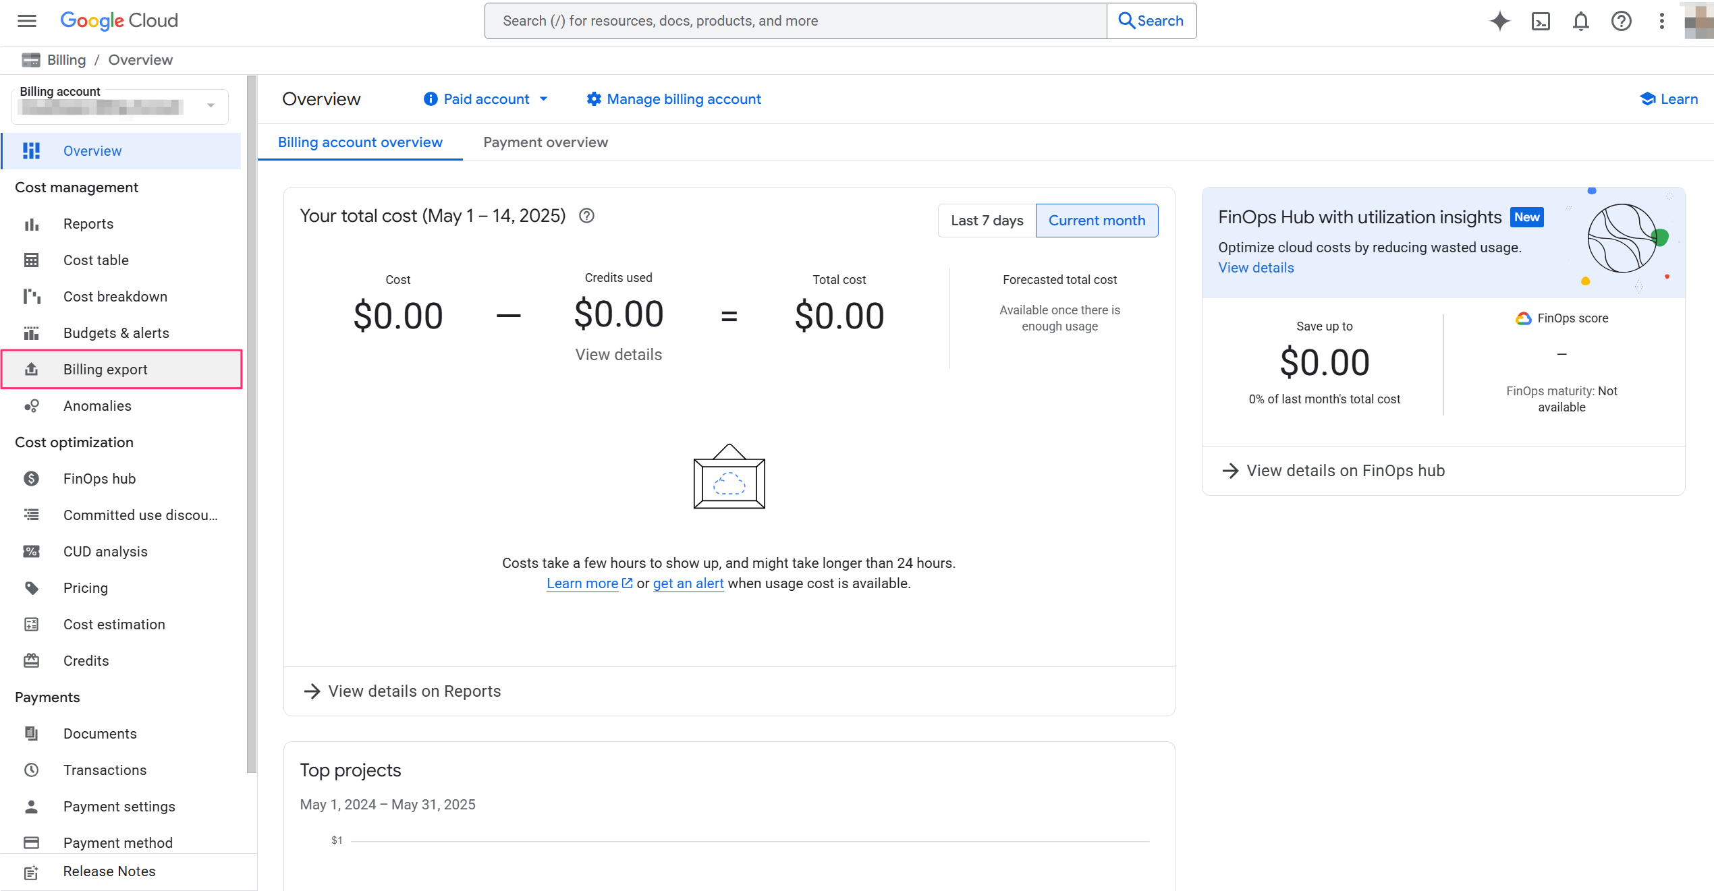Click the Cost breakdown icon

[31, 296]
